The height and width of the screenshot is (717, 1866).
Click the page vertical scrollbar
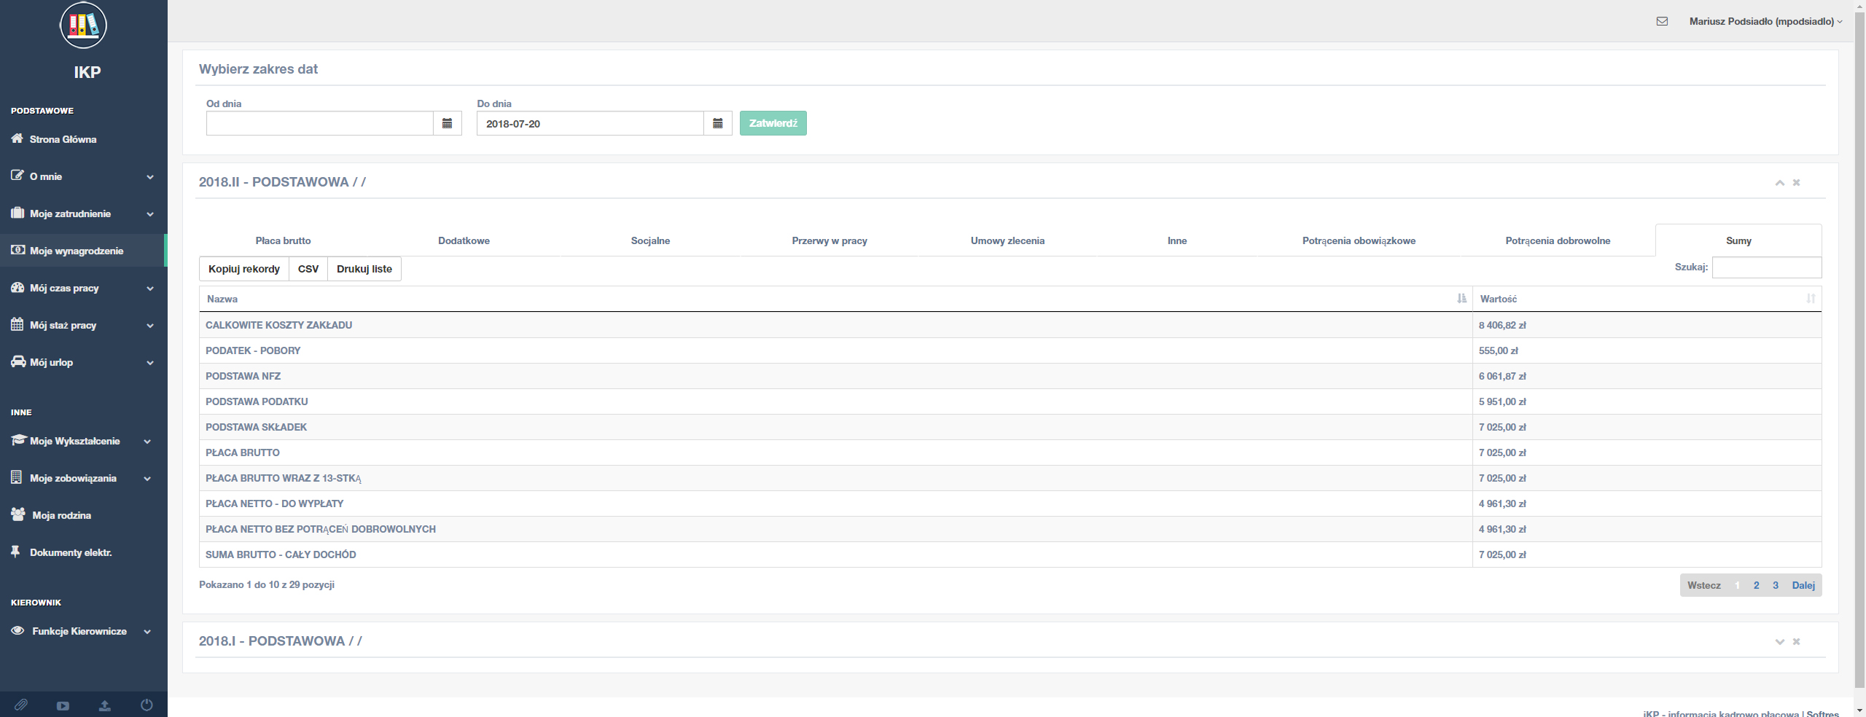tap(1859, 350)
